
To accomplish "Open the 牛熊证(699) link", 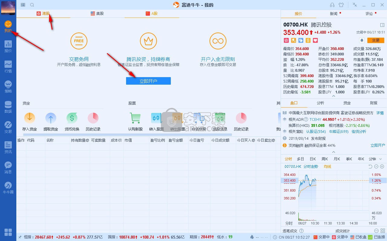I will click(339, 132).
